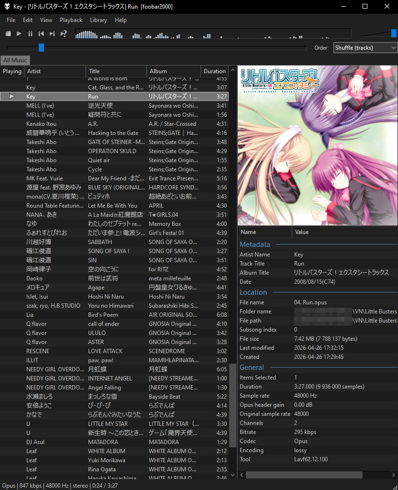Sort playlist by Duration column header
This screenshot has height=490, width=398.
(214, 71)
